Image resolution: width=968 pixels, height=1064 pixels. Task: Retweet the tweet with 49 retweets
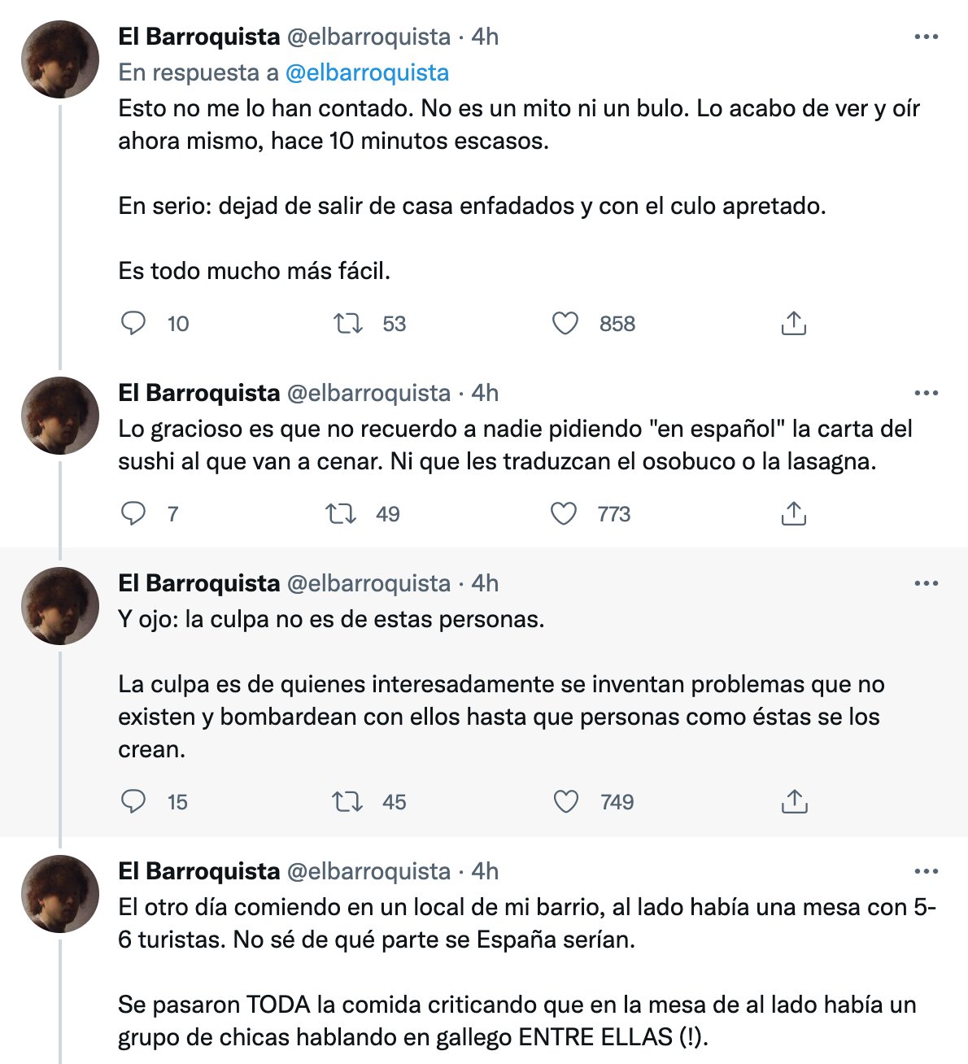341,514
